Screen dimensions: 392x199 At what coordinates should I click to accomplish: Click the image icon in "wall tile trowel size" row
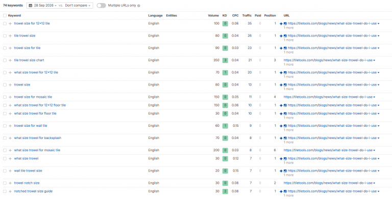[x=285, y=171]
